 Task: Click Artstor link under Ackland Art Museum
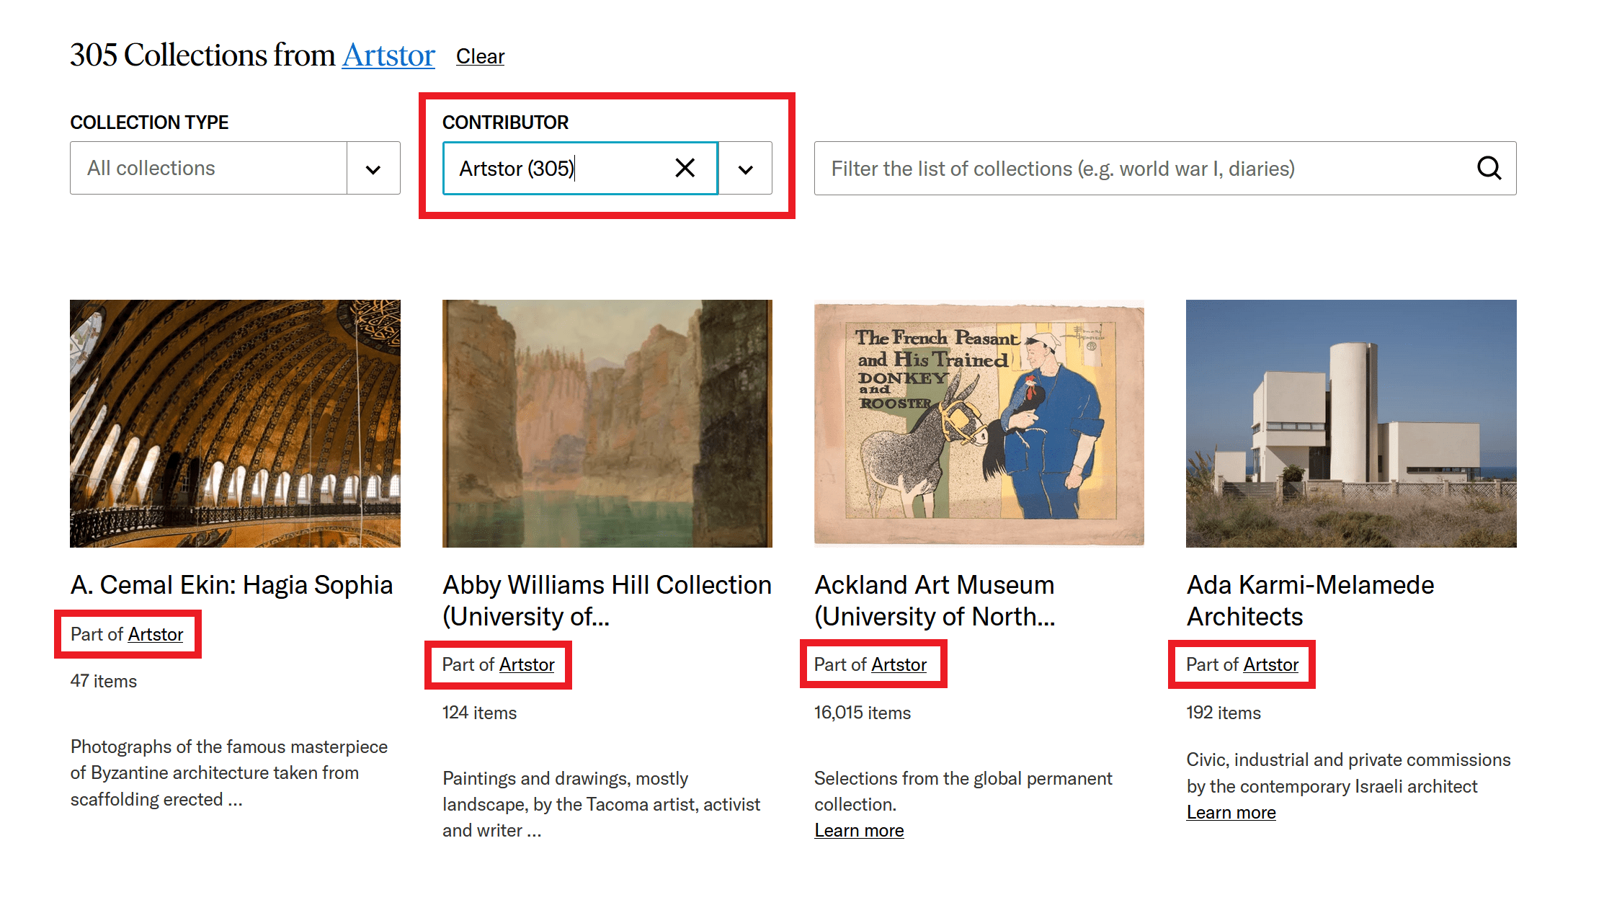pyautogui.click(x=899, y=664)
